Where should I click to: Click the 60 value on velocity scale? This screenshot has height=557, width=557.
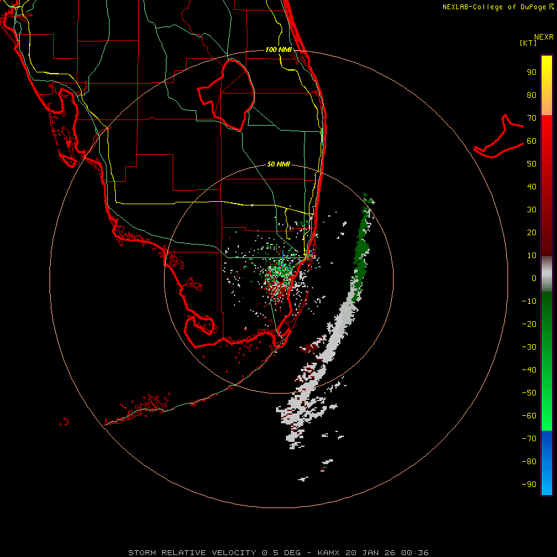pyautogui.click(x=532, y=140)
